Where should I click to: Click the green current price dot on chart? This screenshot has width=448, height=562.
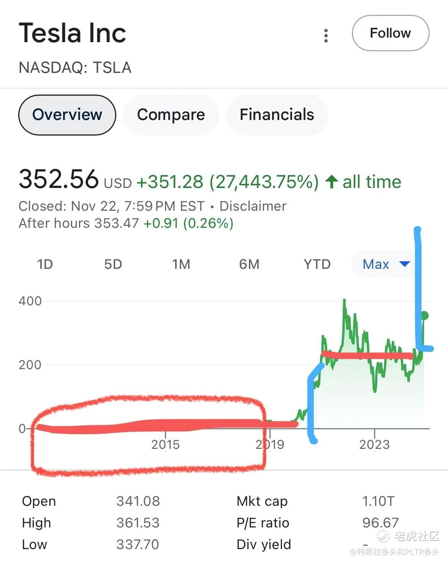coord(424,315)
